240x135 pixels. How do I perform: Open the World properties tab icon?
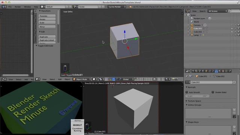click(203, 71)
